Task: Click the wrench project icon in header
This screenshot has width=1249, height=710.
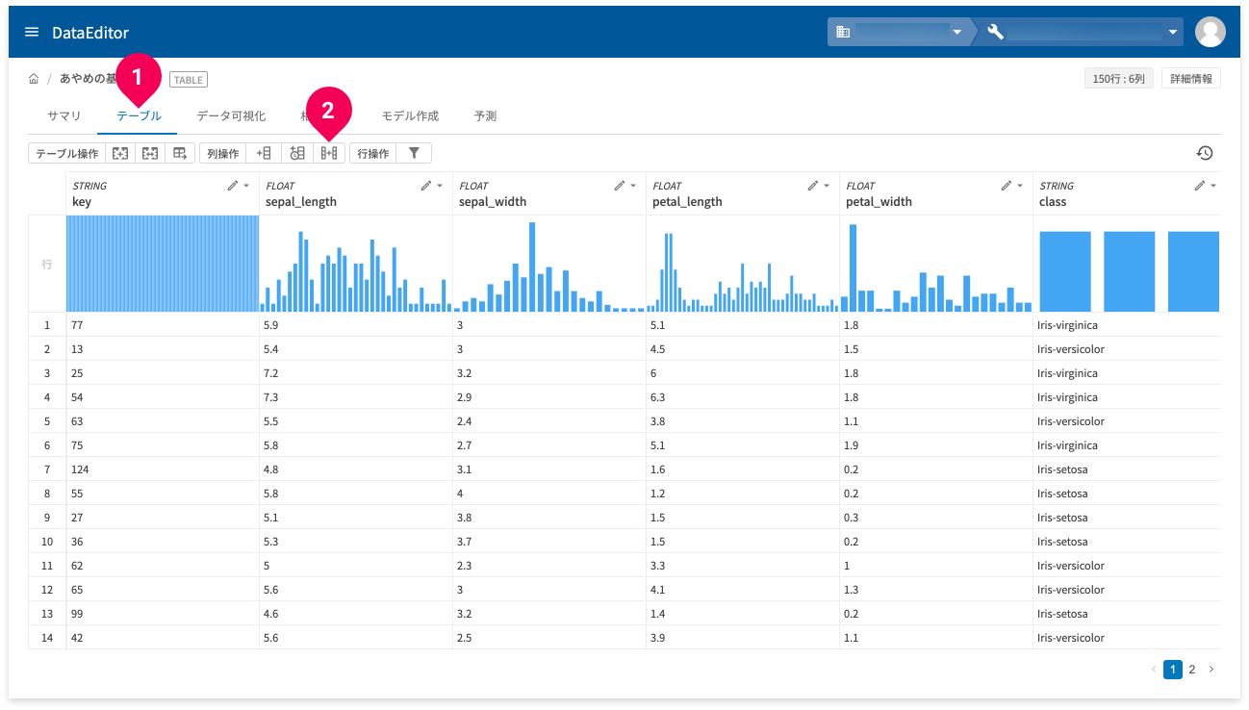Action: [996, 32]
